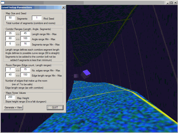This screenshot has height=133, width=178.
Task: Maximize the main application window
Action: (171, 3)
